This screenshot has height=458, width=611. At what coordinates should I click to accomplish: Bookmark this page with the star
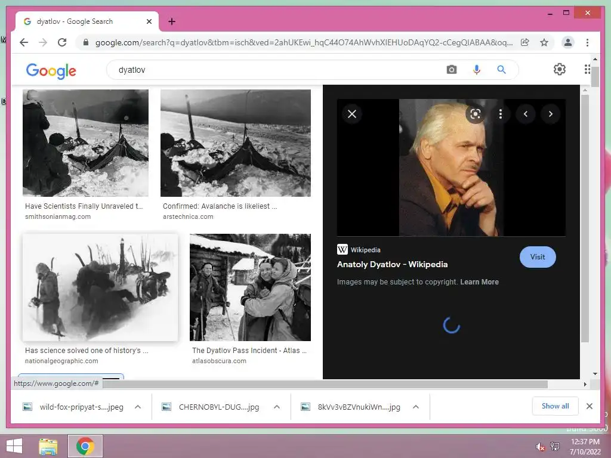[x=544, y=42]
